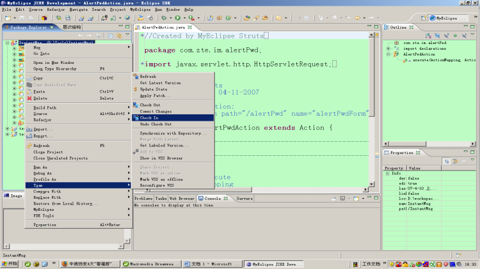Viewport: 480px width, 269px height.
Task: Click the MyEclipse perspective button
Action: (x=448, y=18)
